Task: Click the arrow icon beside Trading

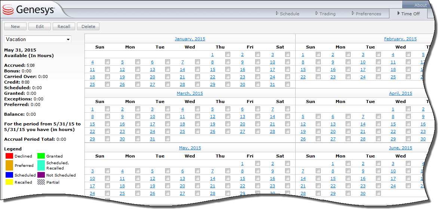Action: [x=316, y=13]
